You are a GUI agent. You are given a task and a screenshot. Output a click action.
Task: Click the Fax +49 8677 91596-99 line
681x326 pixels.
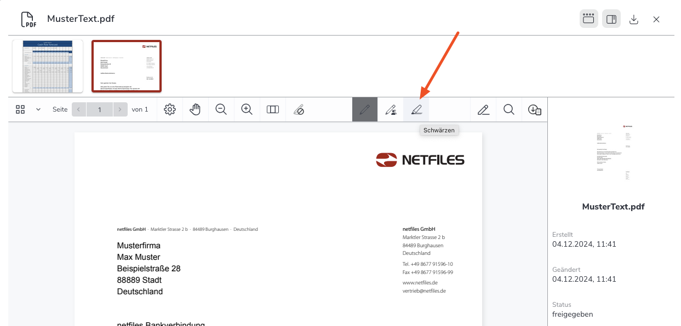tap(428, 272)
